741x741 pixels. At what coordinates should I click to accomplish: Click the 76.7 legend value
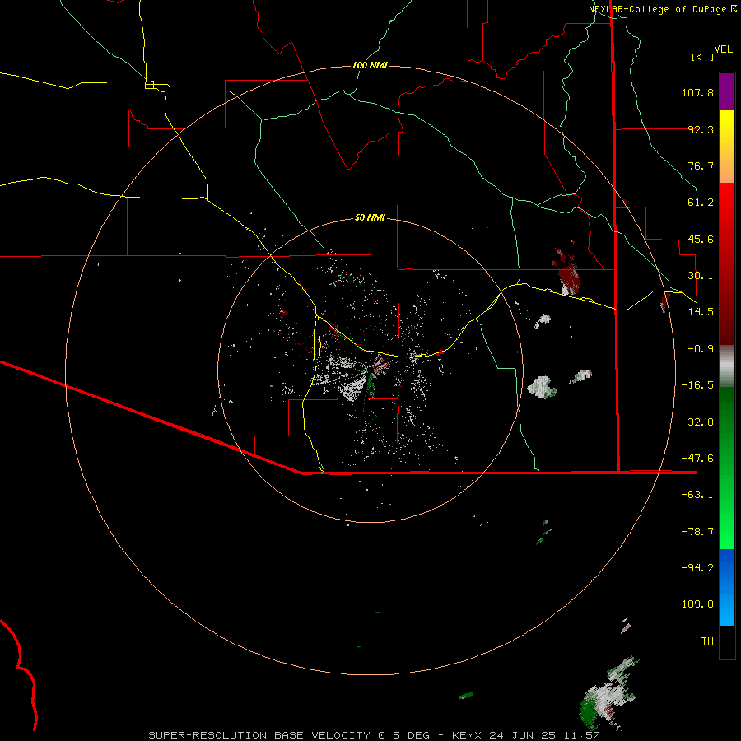tap(701, 165)
